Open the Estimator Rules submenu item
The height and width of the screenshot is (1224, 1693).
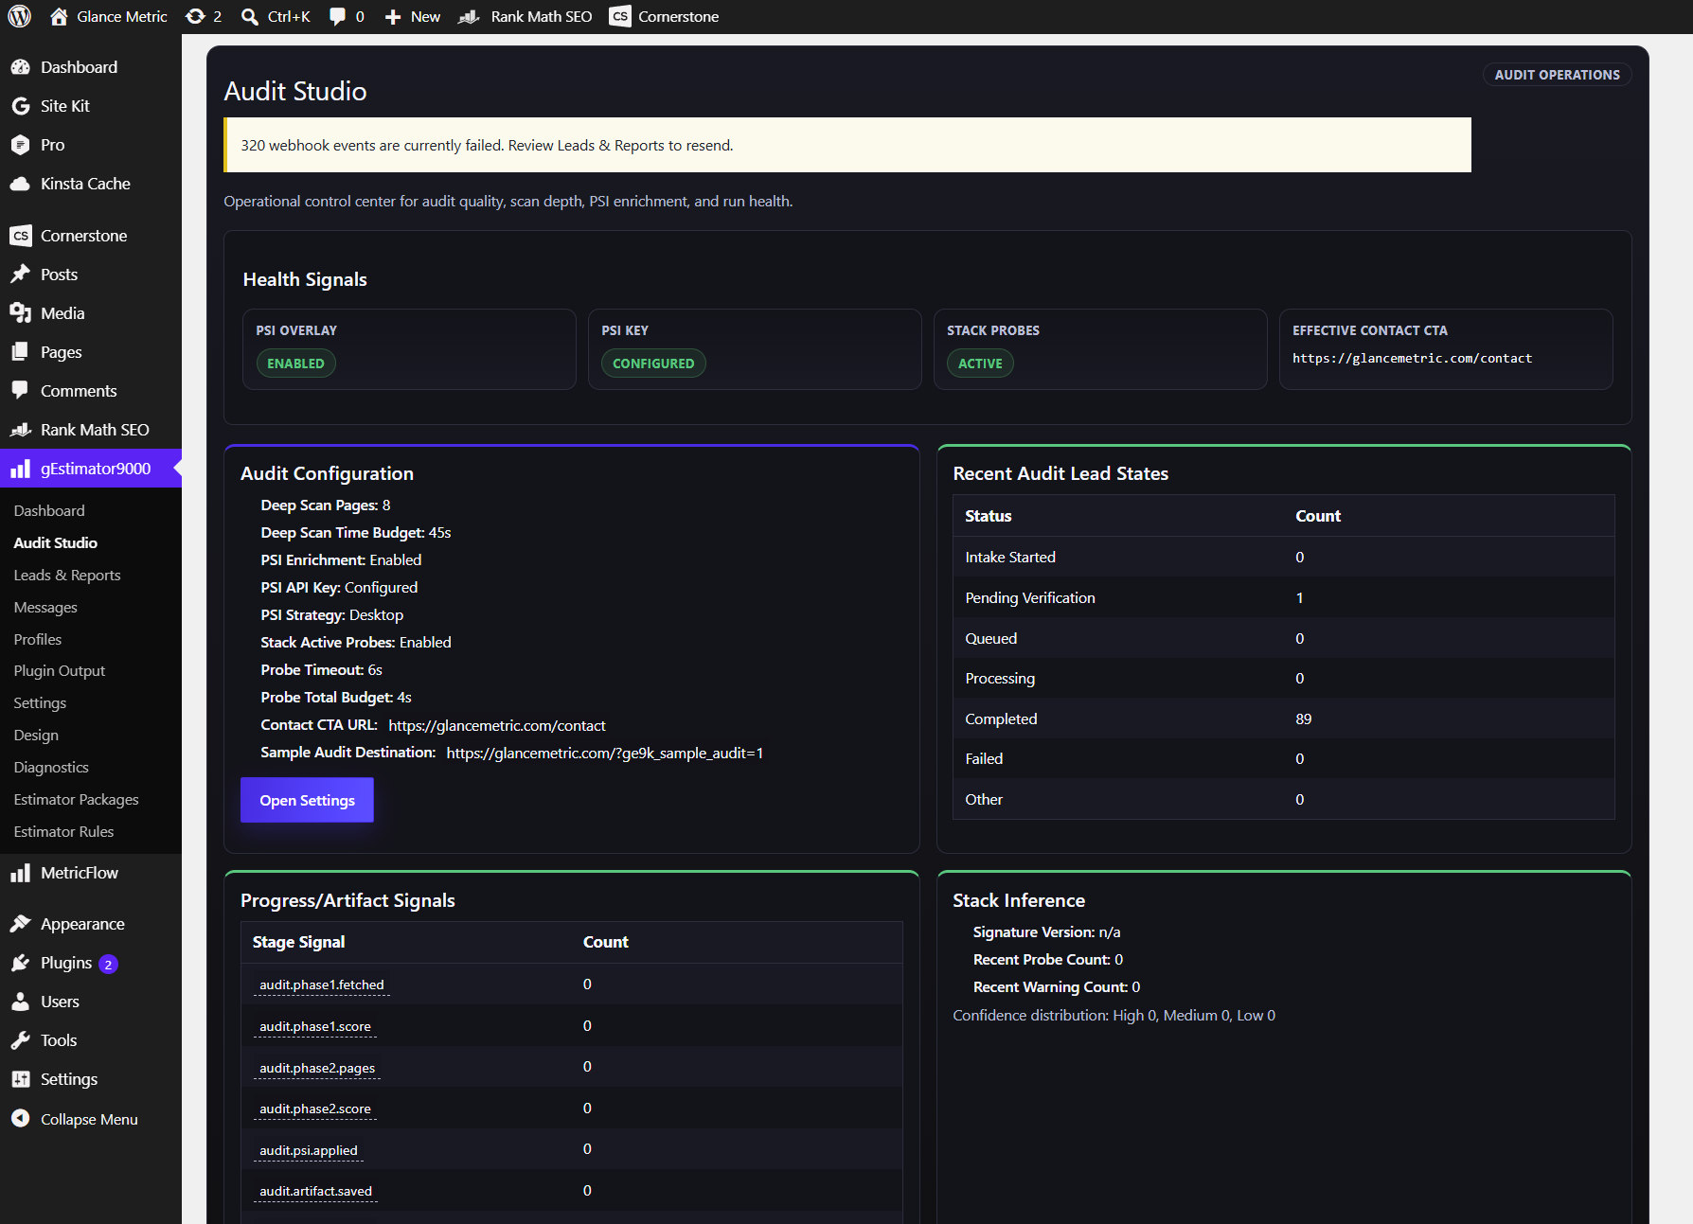coord(63,832)
